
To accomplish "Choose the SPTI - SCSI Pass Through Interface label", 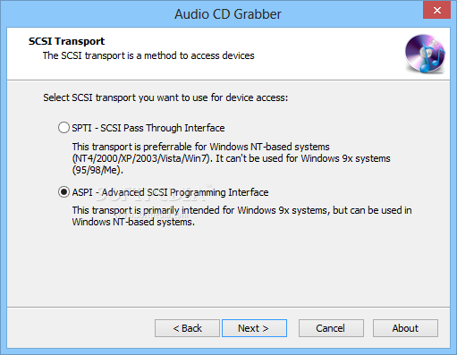I will pos(148,128).
